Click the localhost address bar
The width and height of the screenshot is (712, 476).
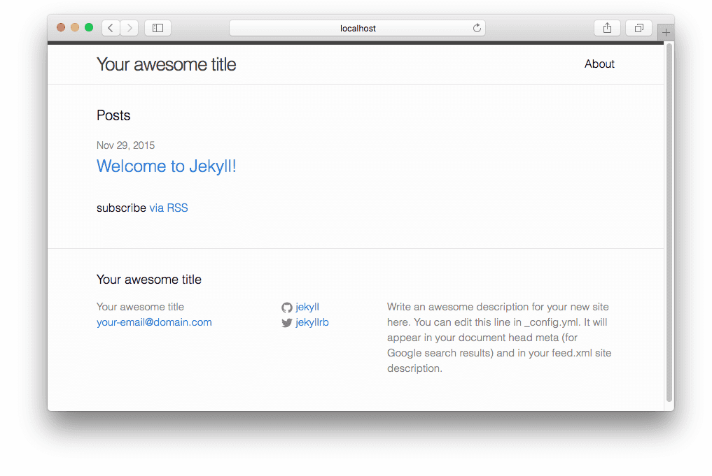tap(357, 28)
